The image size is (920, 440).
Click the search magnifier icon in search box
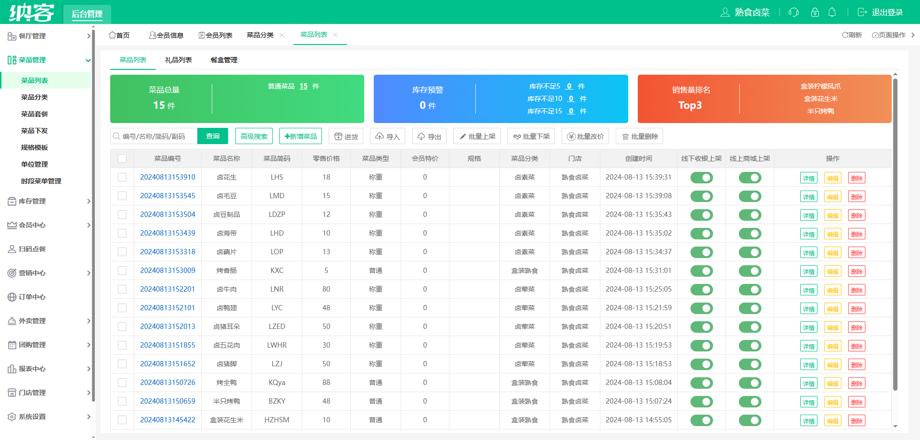(x=116, y=136)
